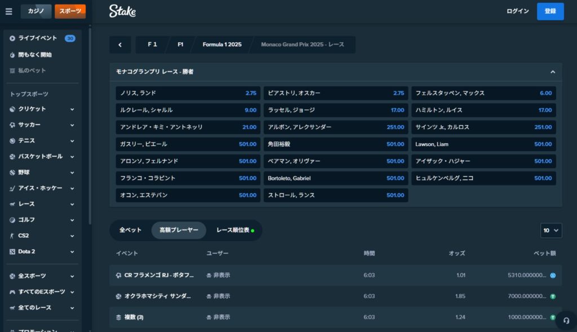Switch to the カジノ tab

pyautogui.click(x=36, y=11)
